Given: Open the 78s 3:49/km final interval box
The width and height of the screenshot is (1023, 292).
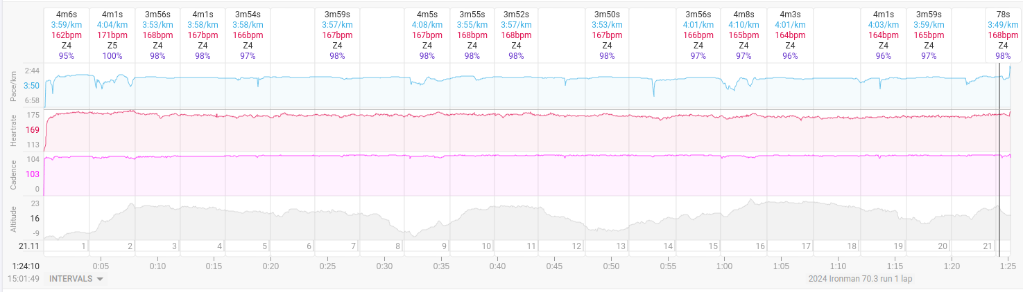Looking at the screenshot, I should pyautogui.click(x=1003, y=35).
